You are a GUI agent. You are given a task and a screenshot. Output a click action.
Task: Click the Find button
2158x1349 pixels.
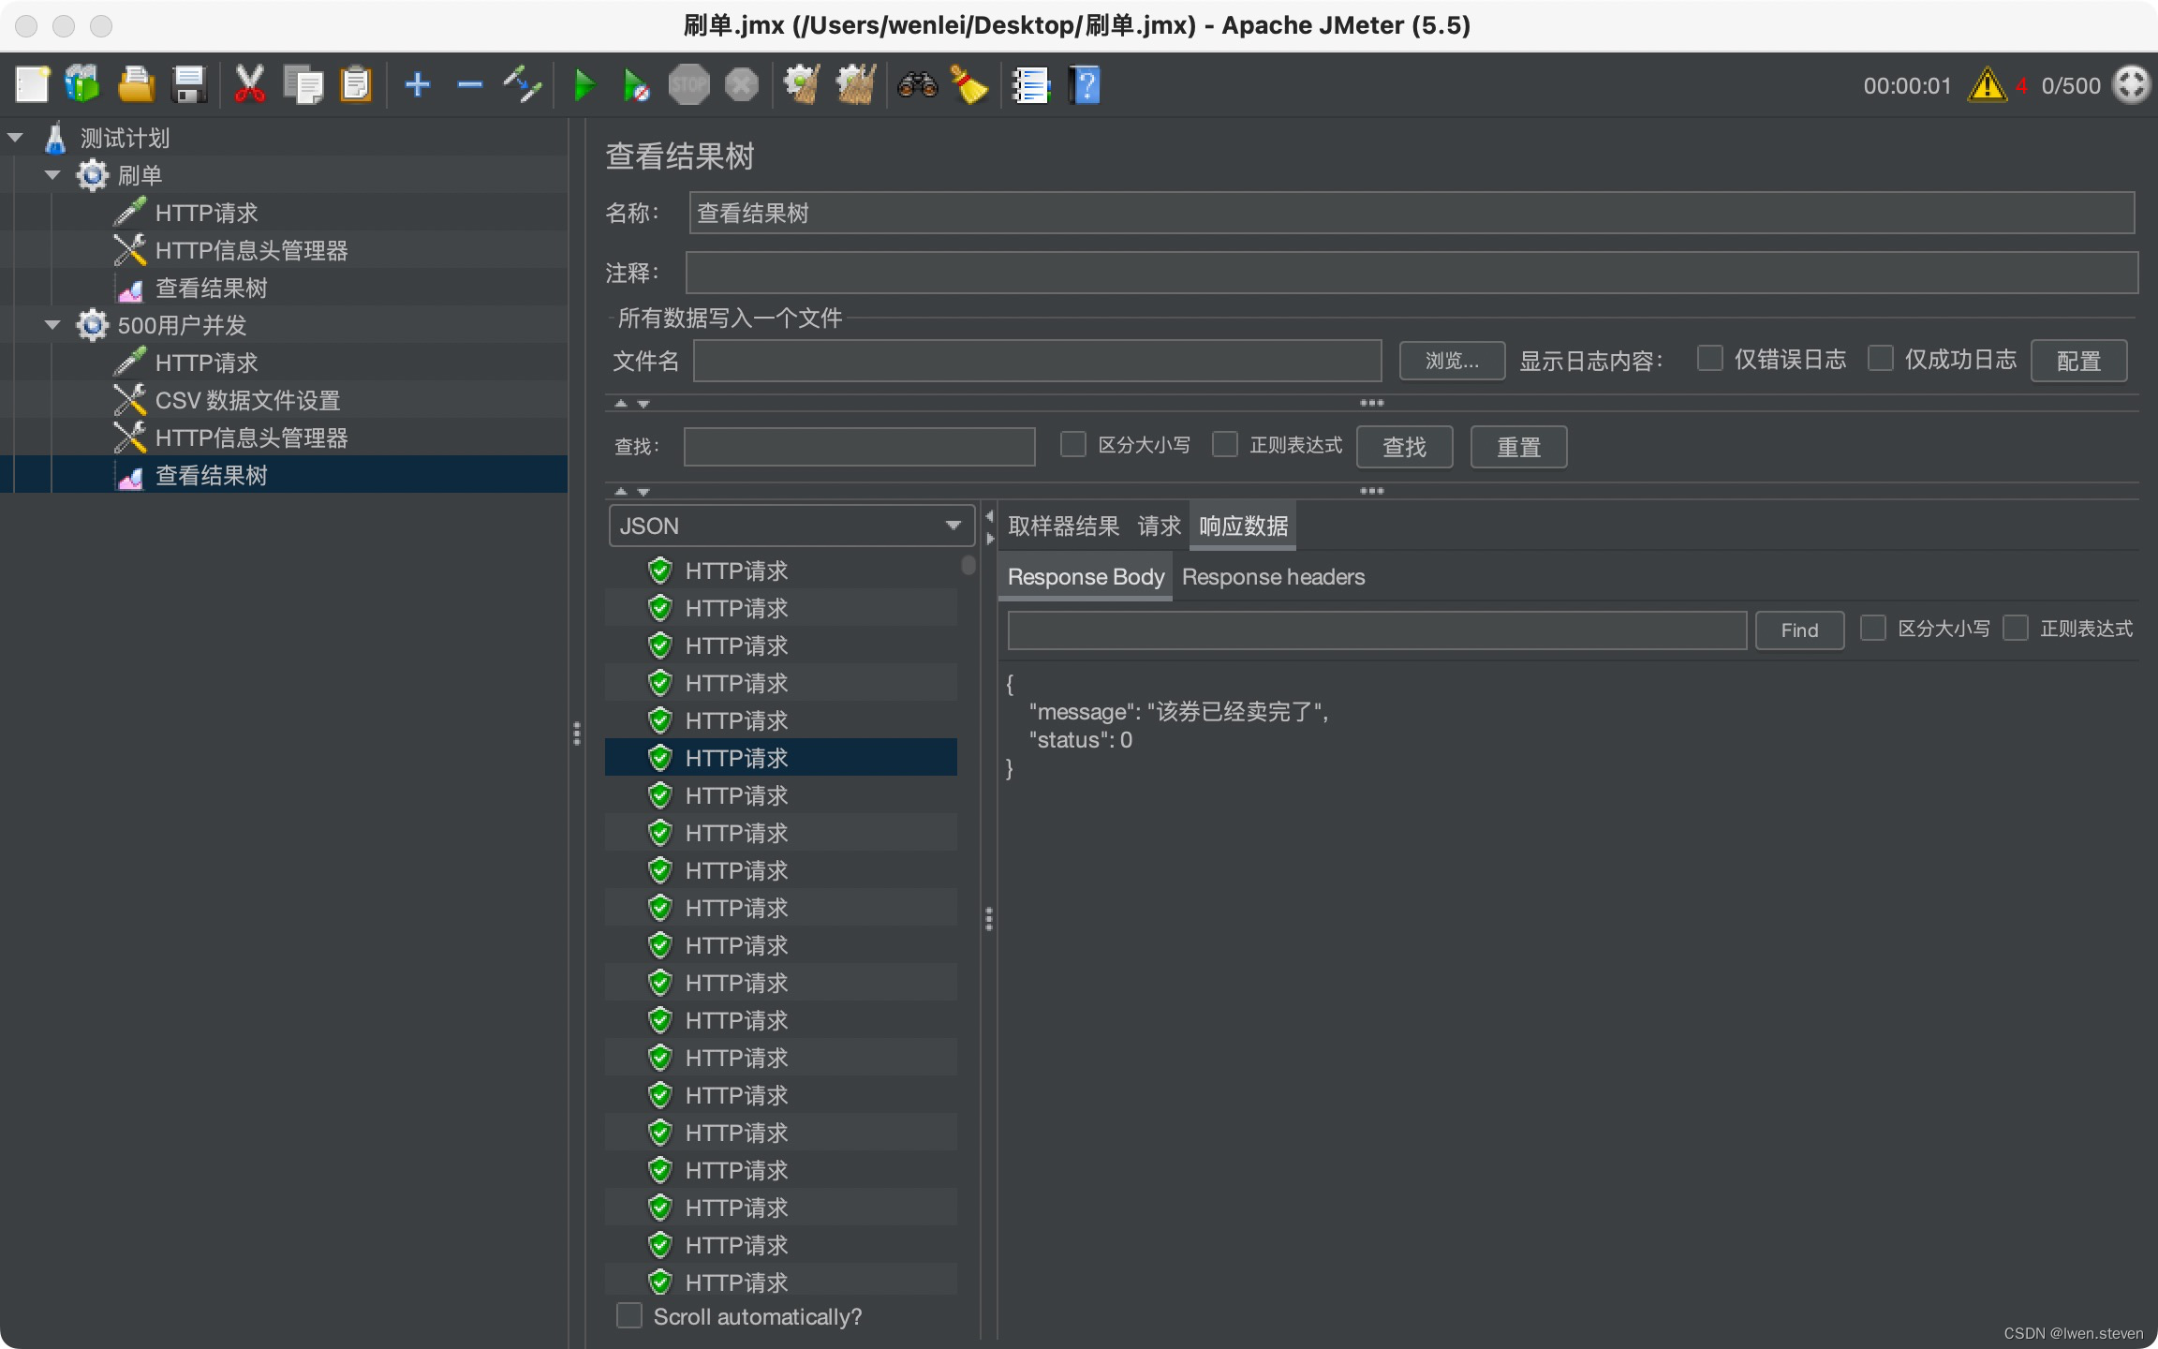click(1800, 630)
